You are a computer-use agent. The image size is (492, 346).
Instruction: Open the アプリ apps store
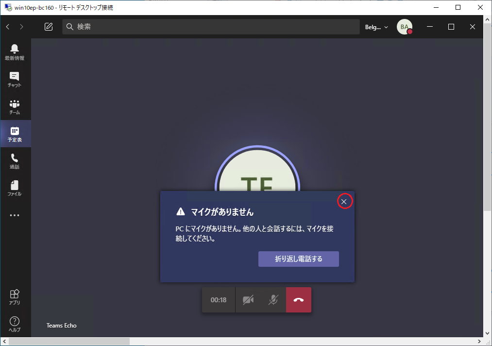tap(15, 297)
